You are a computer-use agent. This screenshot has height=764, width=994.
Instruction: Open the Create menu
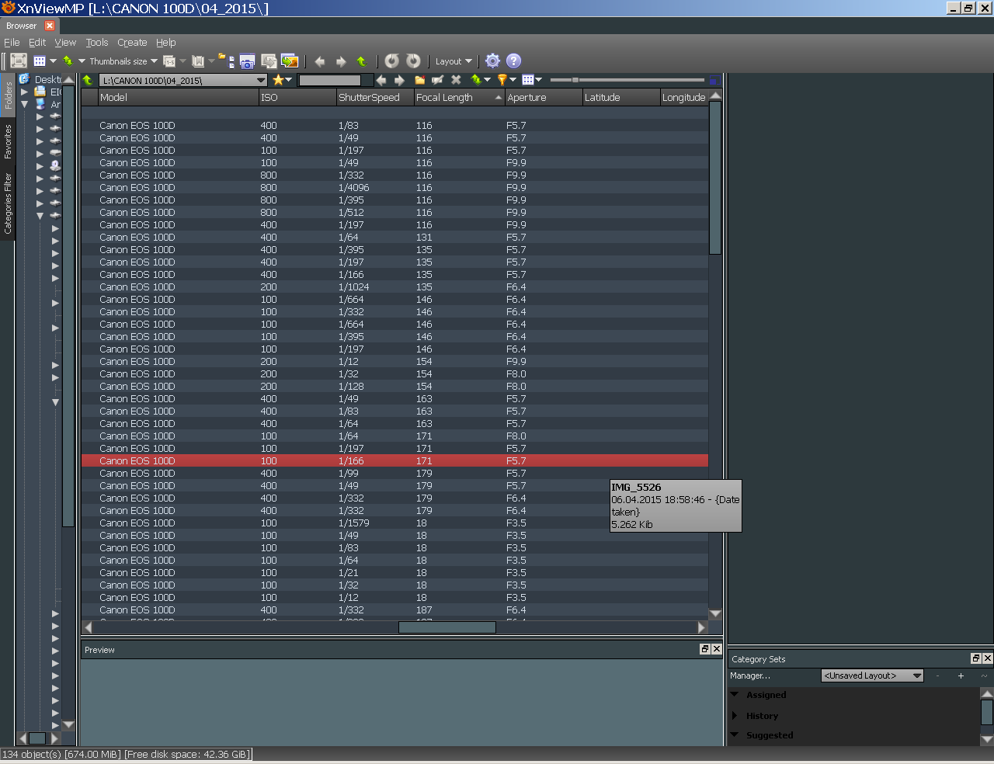pos(132,43)
